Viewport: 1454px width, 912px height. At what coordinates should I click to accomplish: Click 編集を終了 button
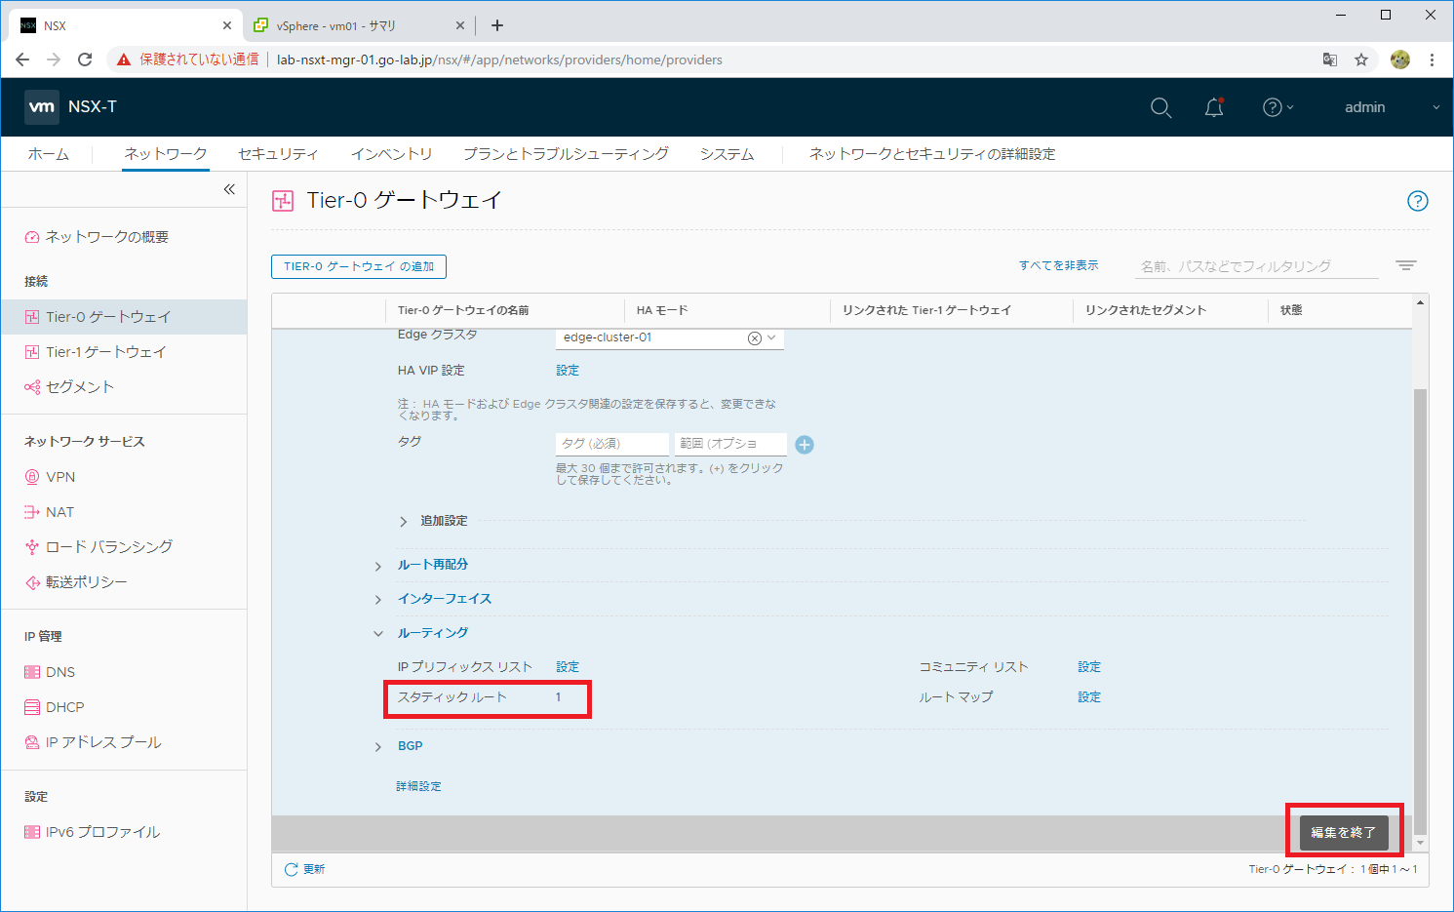tap(1344, 832)
